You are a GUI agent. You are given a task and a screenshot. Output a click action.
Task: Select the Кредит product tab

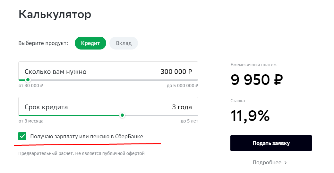coord(90,43)
